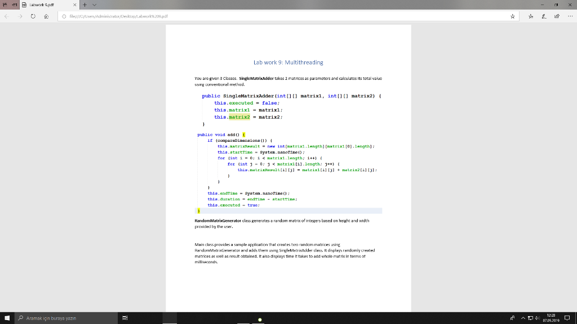Click the Forward navigation button
Viewport: 577px width, 324px height.
pos(20,16)
